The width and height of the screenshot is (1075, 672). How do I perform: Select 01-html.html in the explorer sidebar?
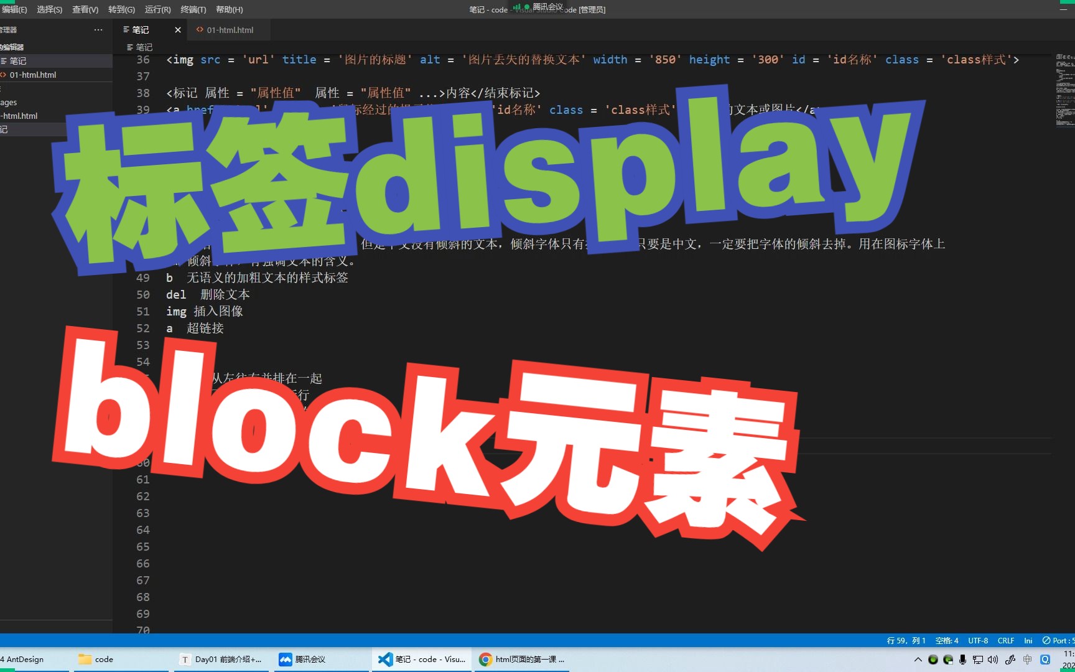tap(34, 75)
